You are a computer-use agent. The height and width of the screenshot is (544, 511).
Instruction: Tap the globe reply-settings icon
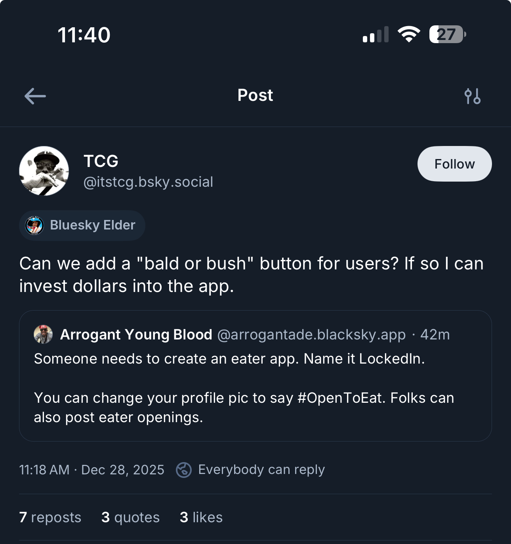click(x=184, y=470)
